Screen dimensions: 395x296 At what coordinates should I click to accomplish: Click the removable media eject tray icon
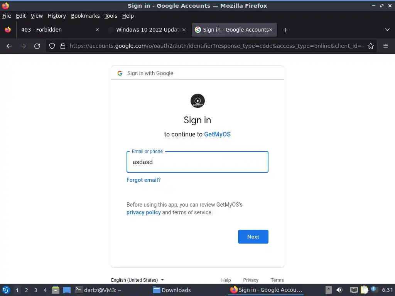(329, 290)
